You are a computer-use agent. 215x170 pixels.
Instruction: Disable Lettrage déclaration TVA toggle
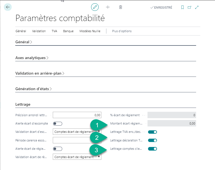pos(152,140)
